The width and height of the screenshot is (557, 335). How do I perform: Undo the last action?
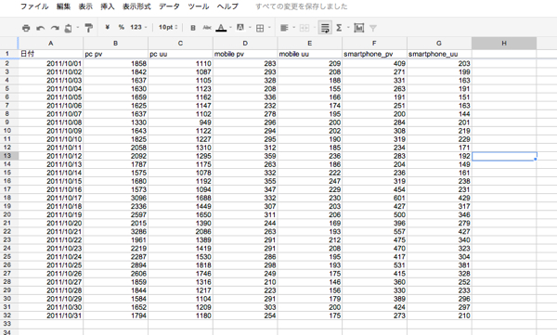[x=41, y=28]
